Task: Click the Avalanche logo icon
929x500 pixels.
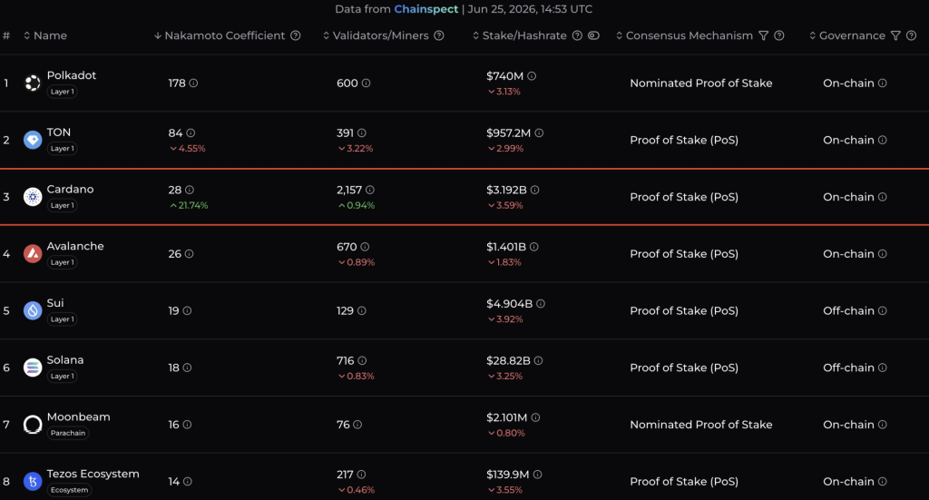Action: tap(33, 253)
